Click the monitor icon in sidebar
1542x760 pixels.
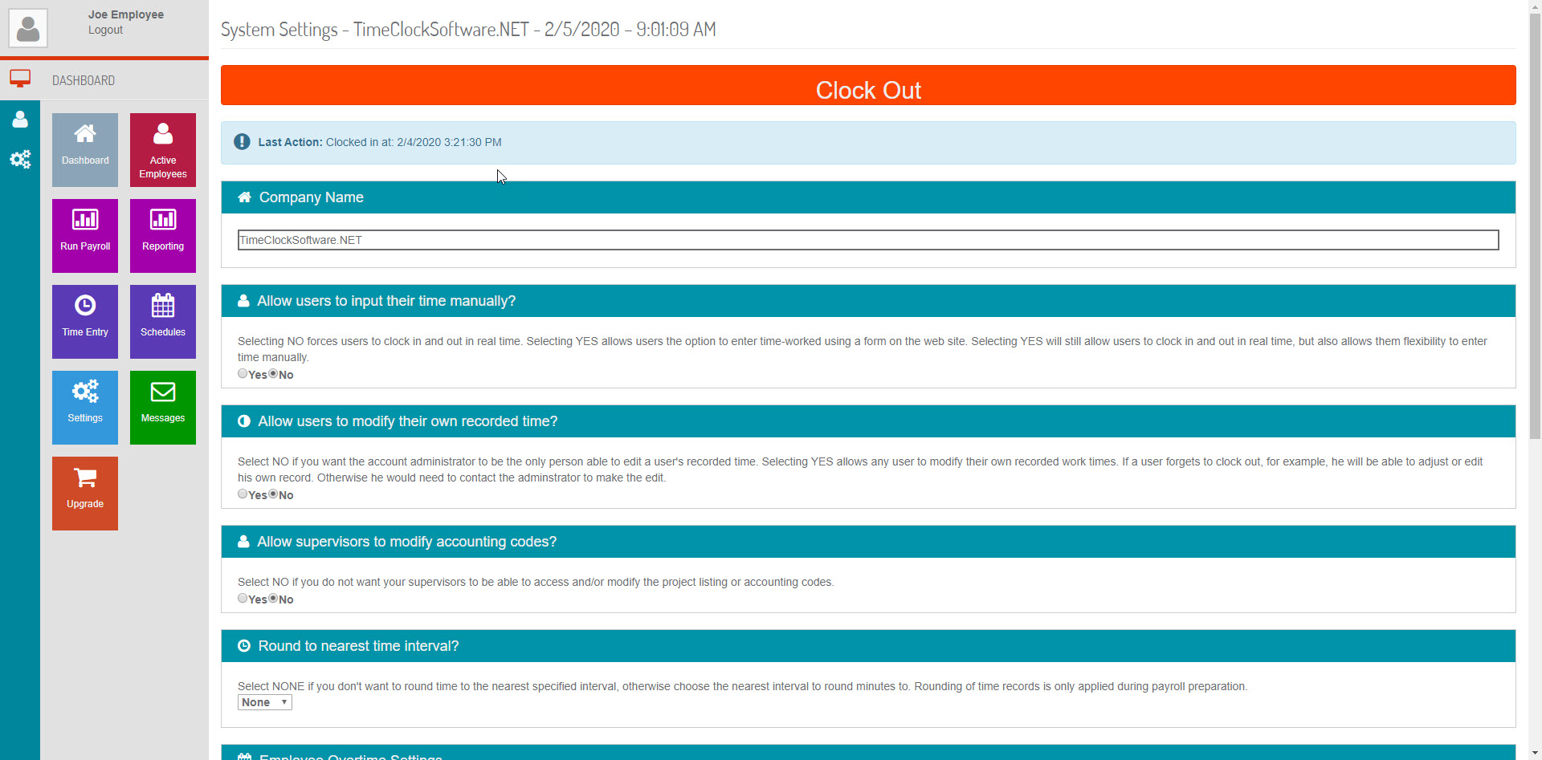pos(20,79)
